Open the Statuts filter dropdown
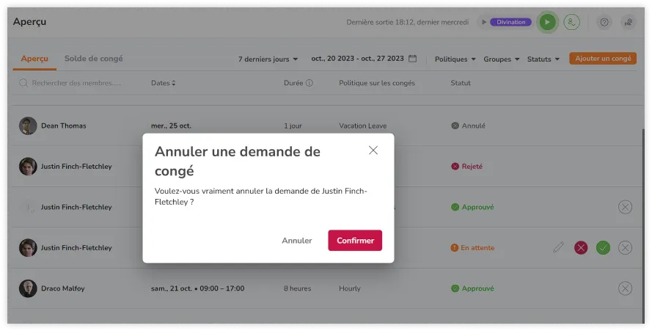652x331 pixels. (543, 59)
